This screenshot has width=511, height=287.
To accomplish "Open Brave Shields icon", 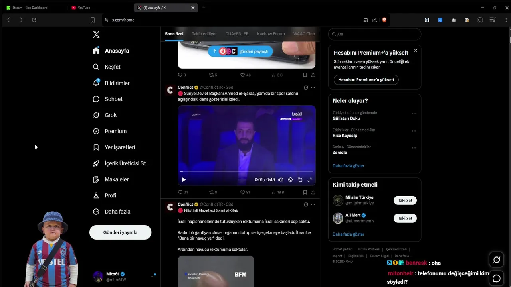I will click(384, 20).
